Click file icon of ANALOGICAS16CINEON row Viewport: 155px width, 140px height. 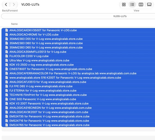pos(7,108)
